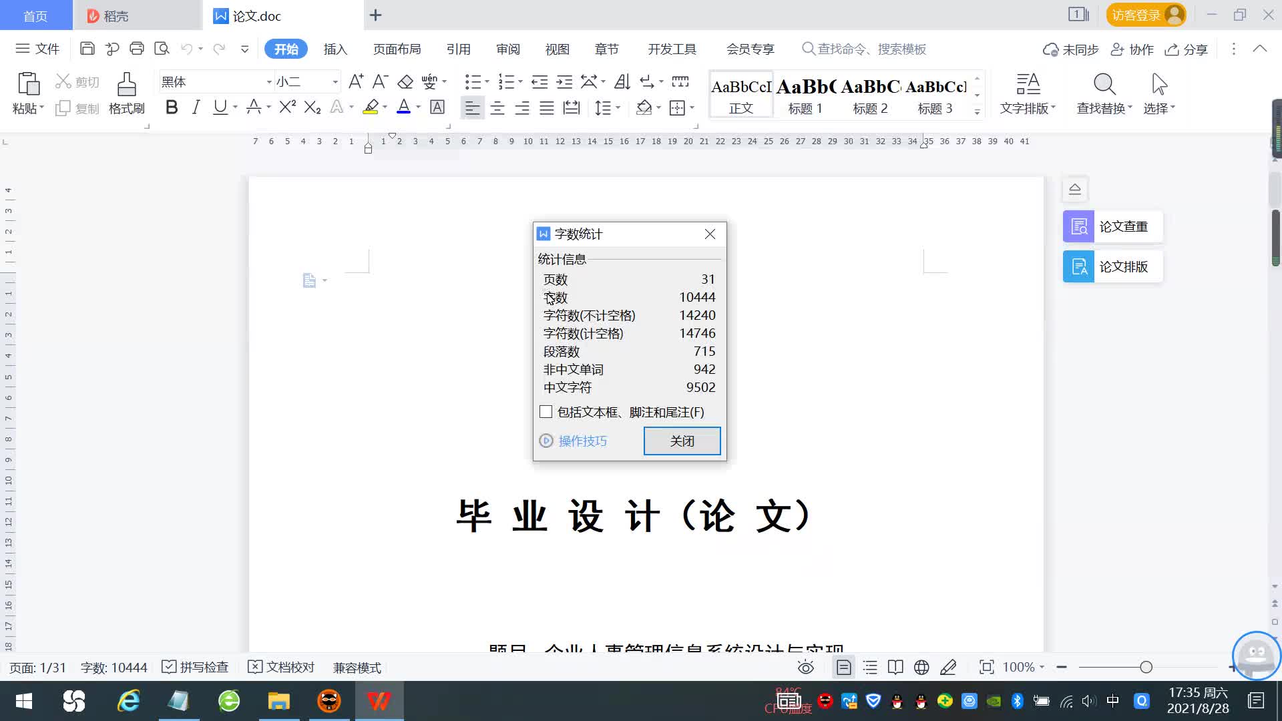Open the font name dropdown 黑体
1282x721 pixels.
[x=269, y=82]
